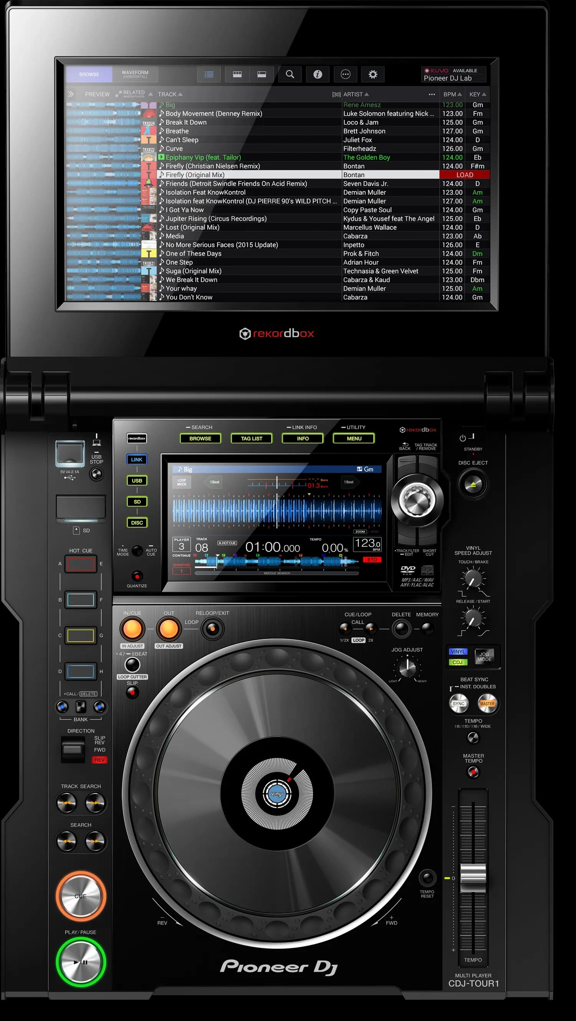Viewport: 576px width, 1021px height.
Task: Push the TAG LIST button
Action: coord(252,438)
